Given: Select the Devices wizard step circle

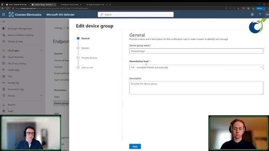Looking at the screenshot, I should click(78, 48).
